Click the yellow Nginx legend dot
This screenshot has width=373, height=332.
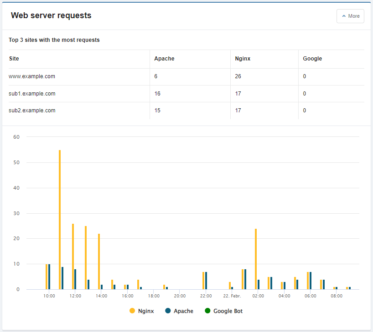[x=132, y=311]
